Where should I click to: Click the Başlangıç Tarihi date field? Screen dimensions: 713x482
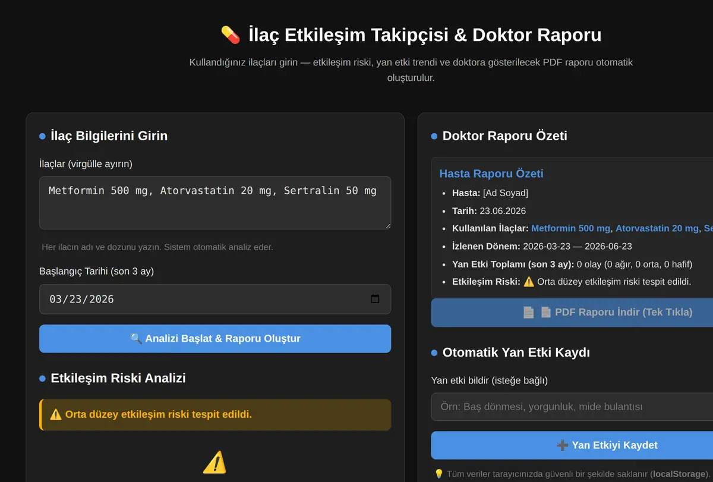(x=215, y=299)
